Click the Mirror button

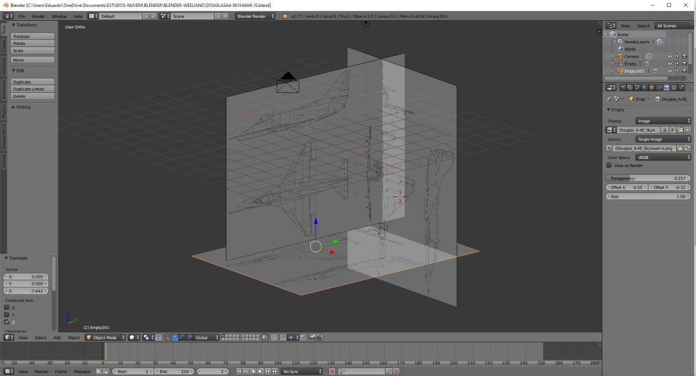pos(32,60)
